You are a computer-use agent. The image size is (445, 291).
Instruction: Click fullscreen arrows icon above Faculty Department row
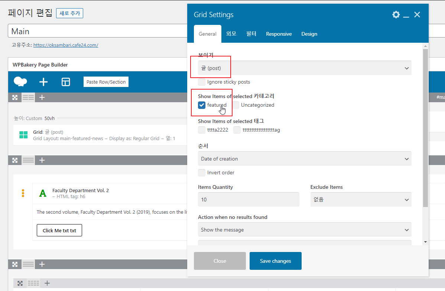point(15,160)
